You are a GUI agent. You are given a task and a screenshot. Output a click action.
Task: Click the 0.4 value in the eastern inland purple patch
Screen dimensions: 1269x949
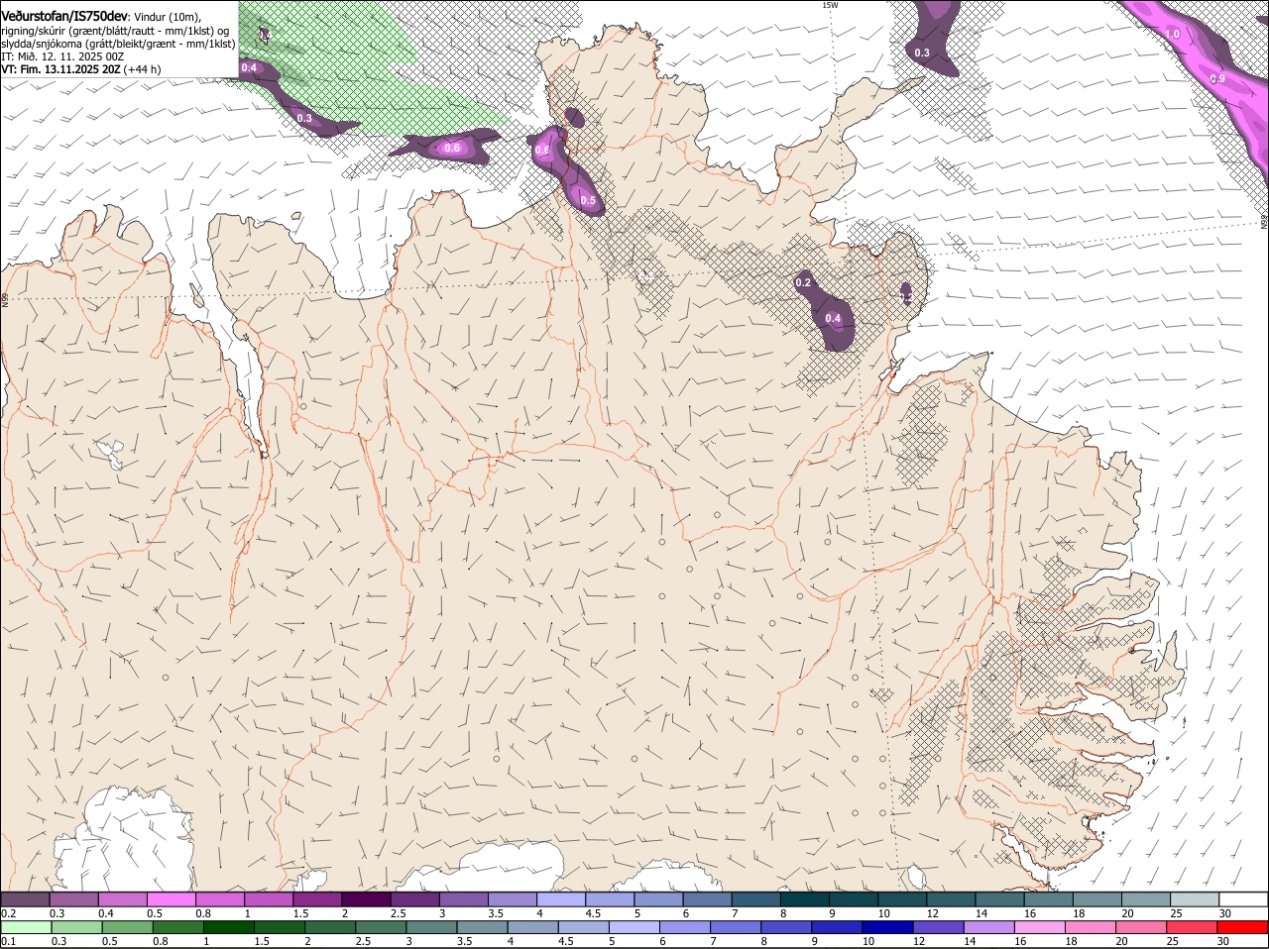833,319
